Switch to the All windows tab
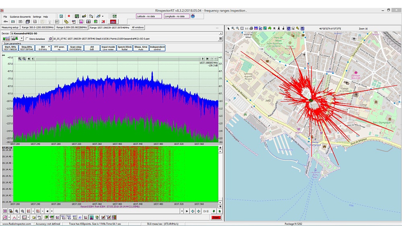Image resolution: width=402 pixels, height=226 pixels. point(138,28)
